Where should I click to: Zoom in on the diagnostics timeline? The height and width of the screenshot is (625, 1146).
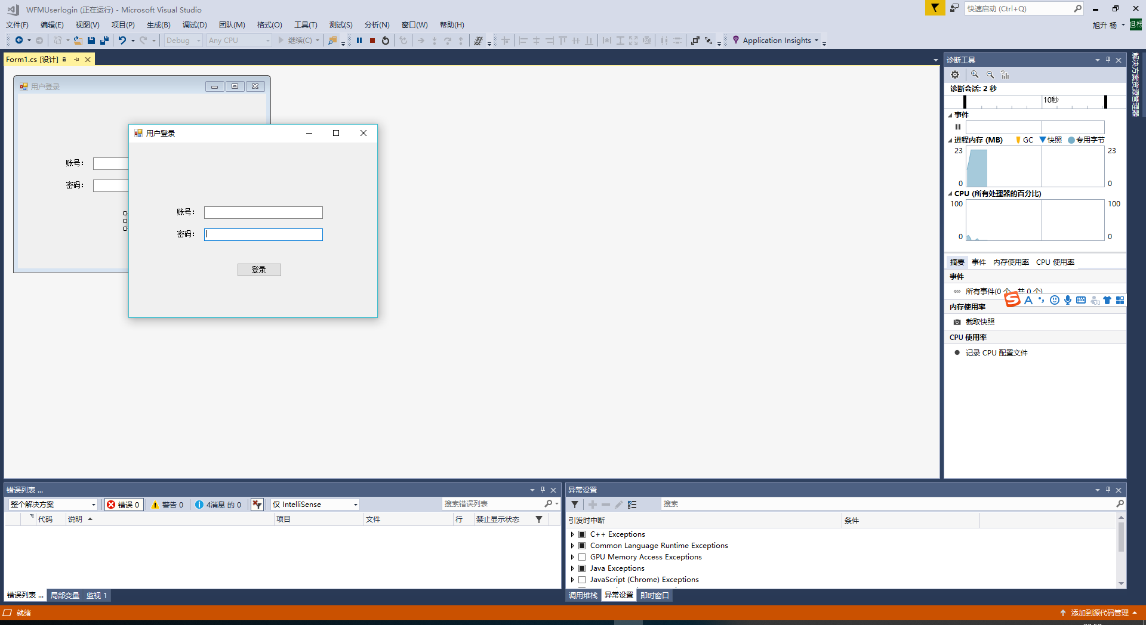click(975, 75)
